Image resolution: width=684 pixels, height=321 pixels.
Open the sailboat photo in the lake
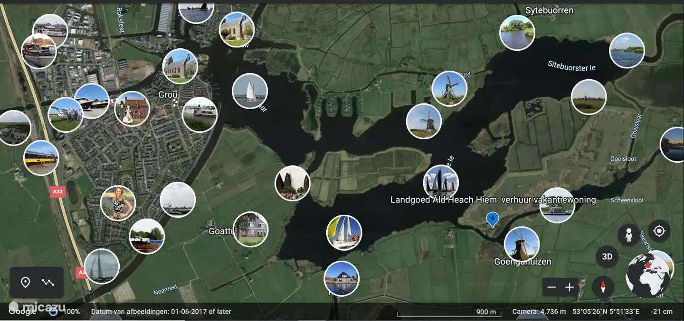tap(343, 232)
